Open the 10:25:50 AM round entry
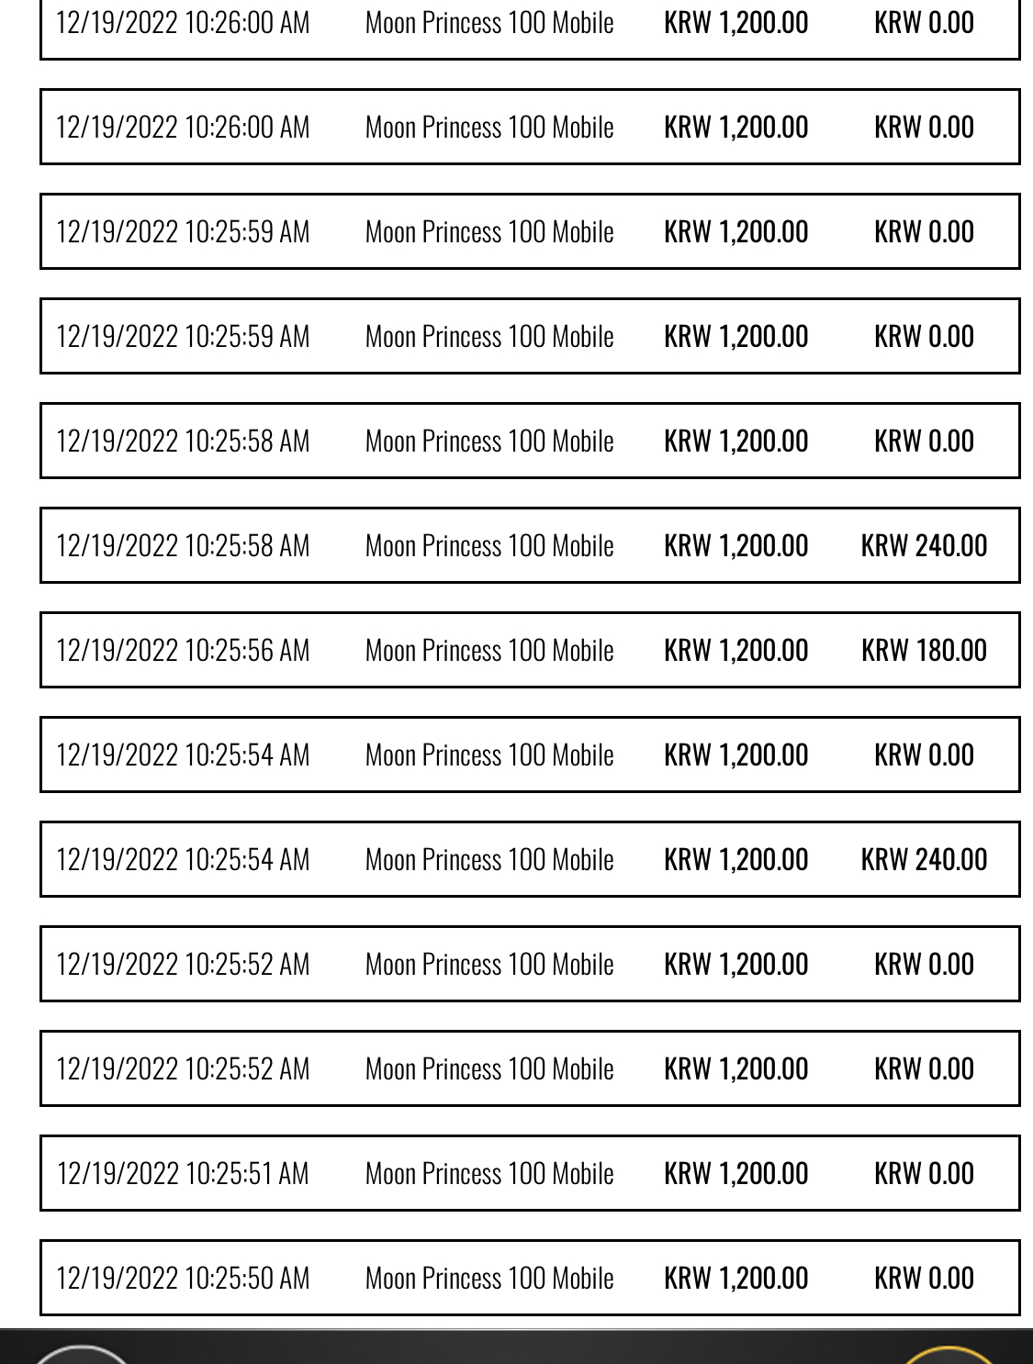The height and width of the screenshot is (1364, 1033). pos(530,1278)
